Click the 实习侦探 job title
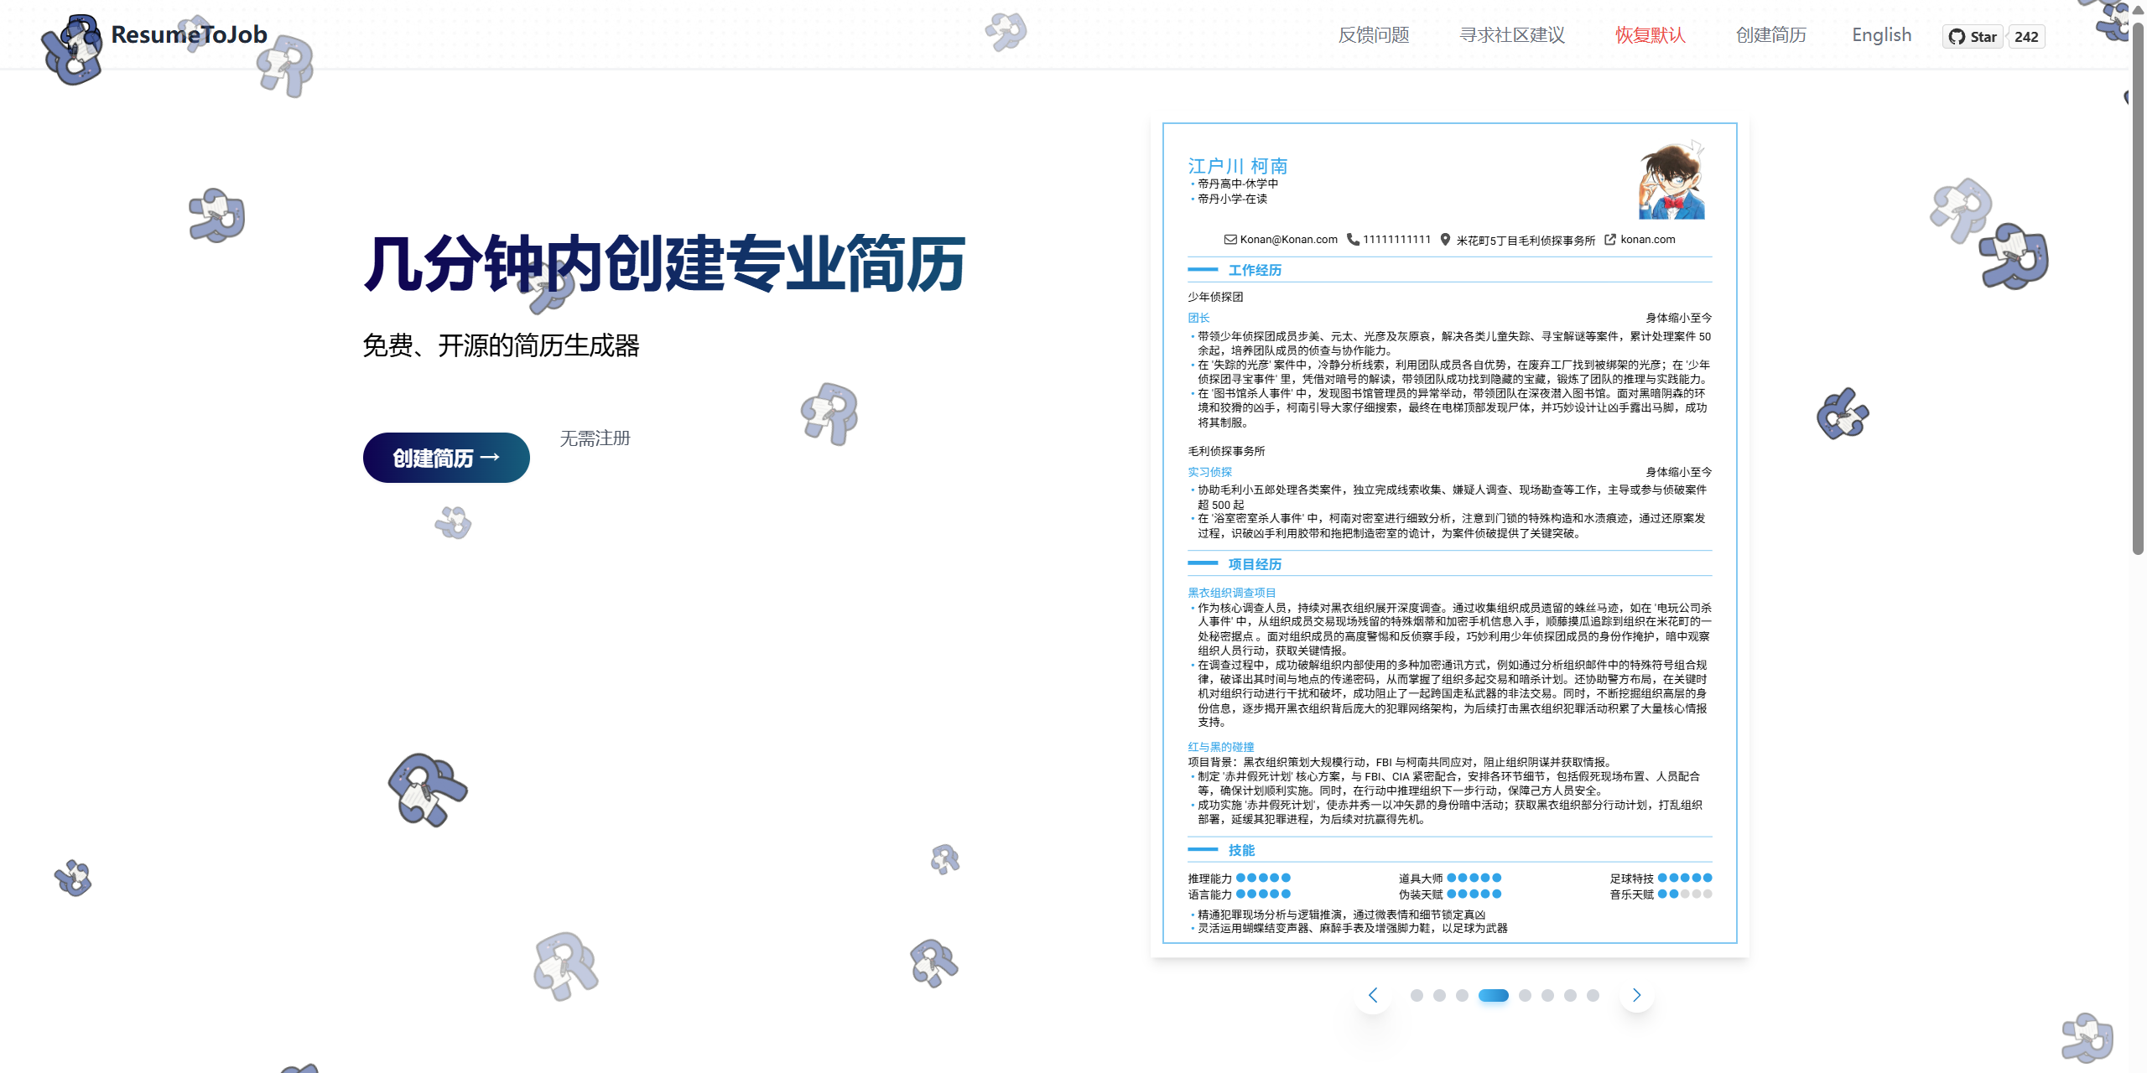The image size is (2147, 1073). click(x=1209, y=472)
